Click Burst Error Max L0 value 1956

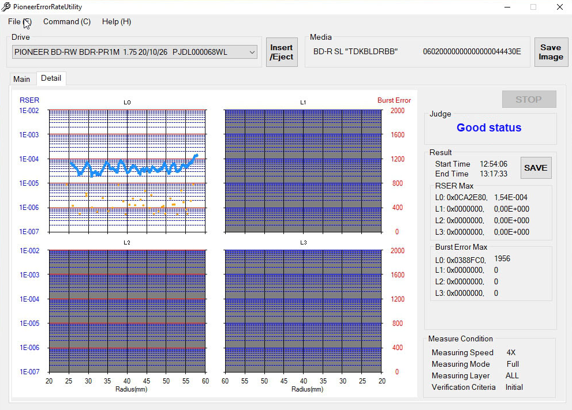(x=502, y=259)
